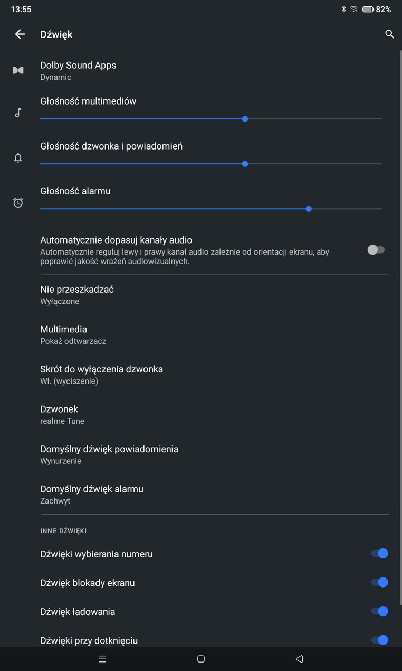
Task: Turn off Dźwięki wybierania numeru
Action: point(379,554)
